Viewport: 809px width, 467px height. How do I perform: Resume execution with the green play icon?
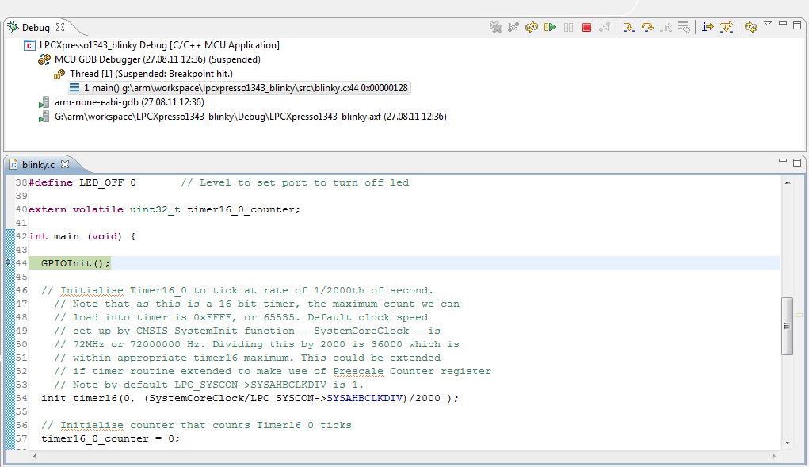[550, 27]
